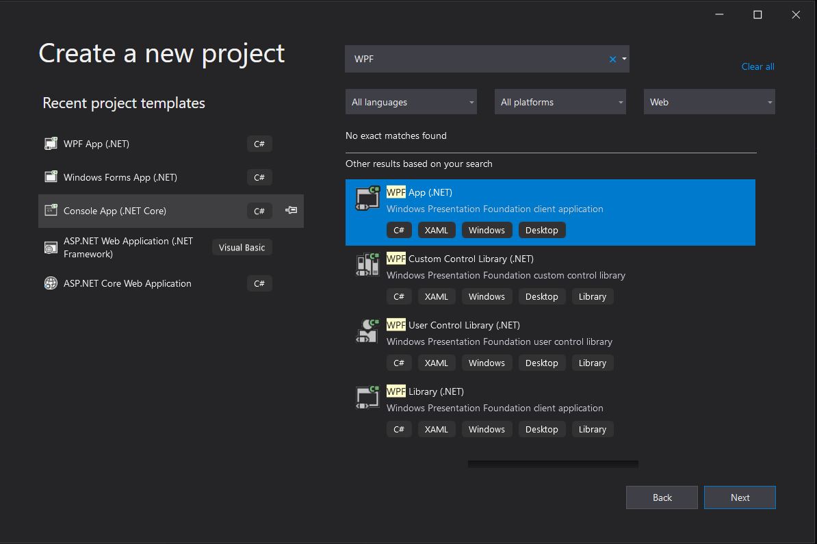Clear the WPF search using the x icon
The image size is (817, 544).
612,59
